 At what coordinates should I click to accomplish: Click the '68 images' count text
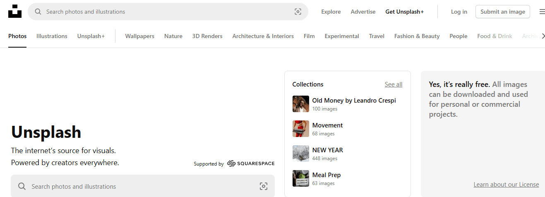[324, 134]
